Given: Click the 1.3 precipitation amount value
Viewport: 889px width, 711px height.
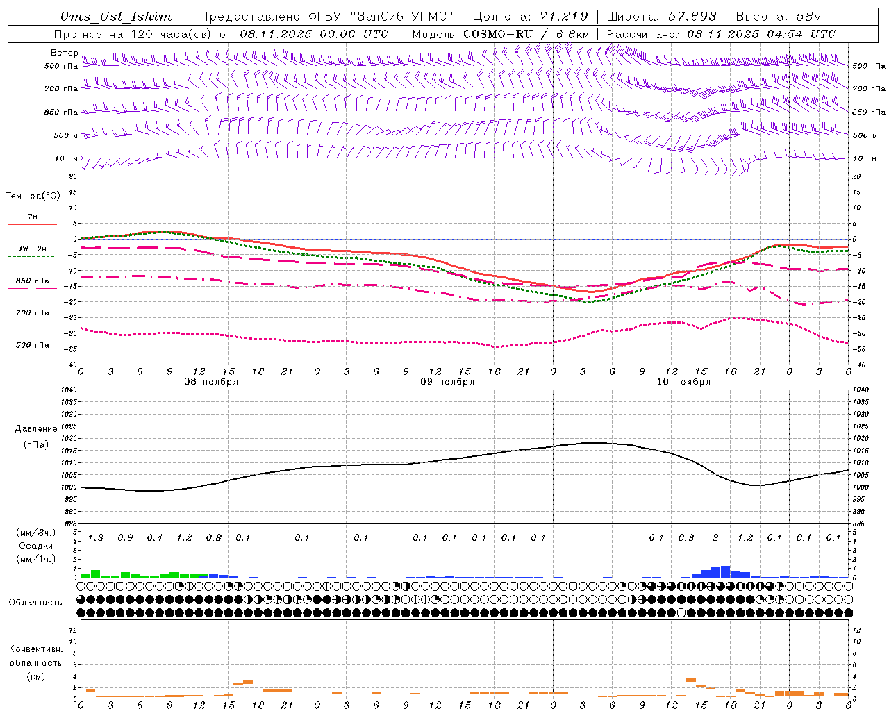Looking at the screenshot, I should tap(96, 538).
